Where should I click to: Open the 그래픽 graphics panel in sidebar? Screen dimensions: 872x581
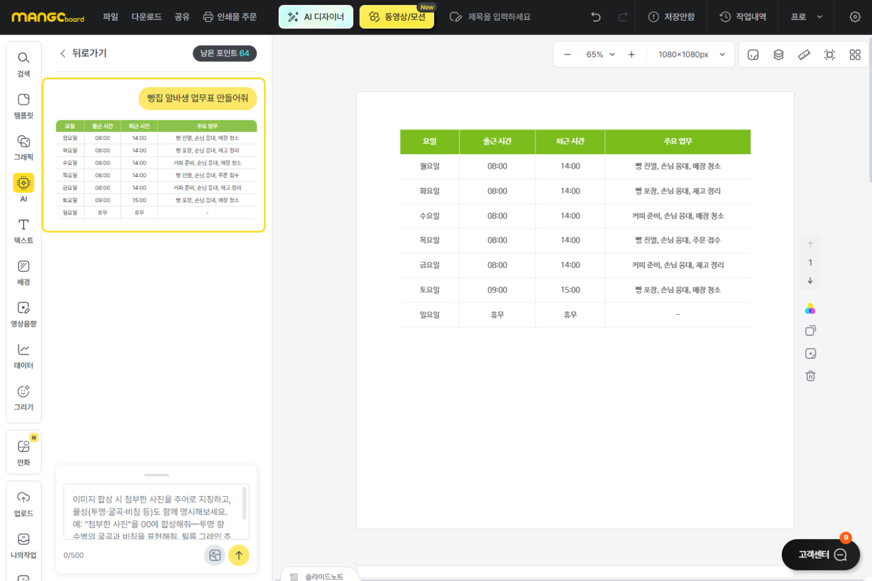24,147
